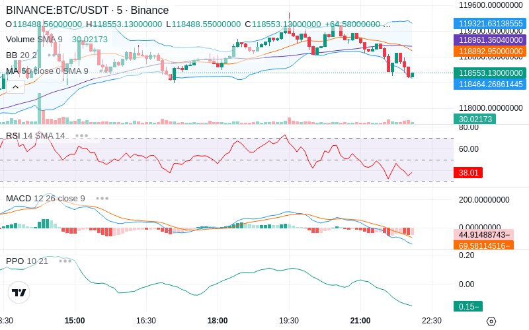Select the PPO 10 21 legend label

coord(26,261)
